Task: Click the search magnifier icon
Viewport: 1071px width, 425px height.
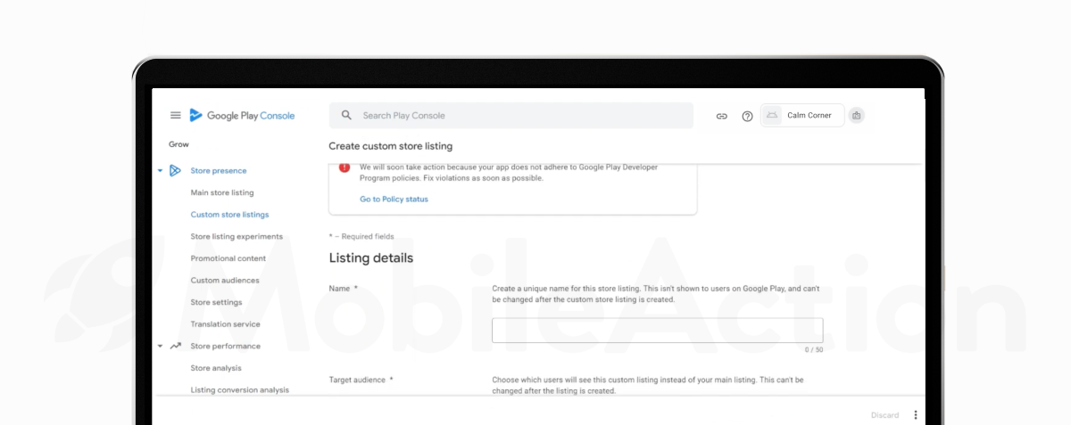Action: click(346, 116)
